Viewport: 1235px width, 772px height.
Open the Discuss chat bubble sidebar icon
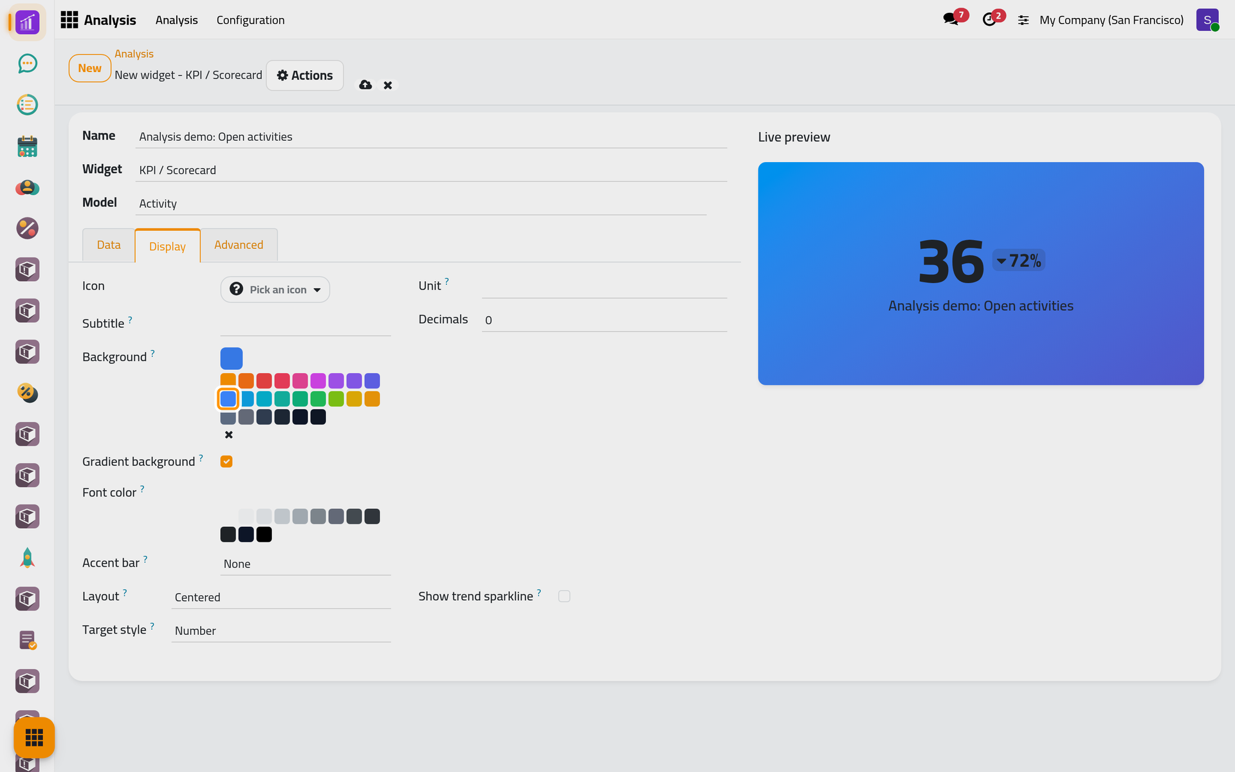tap(27, 64)
